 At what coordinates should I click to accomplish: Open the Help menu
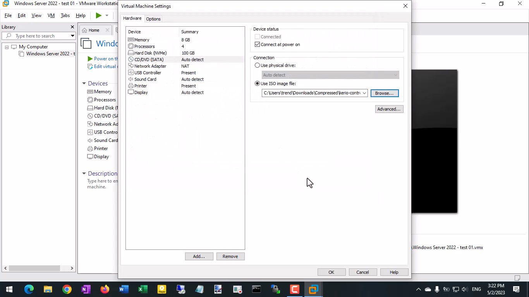pos(81,15)
